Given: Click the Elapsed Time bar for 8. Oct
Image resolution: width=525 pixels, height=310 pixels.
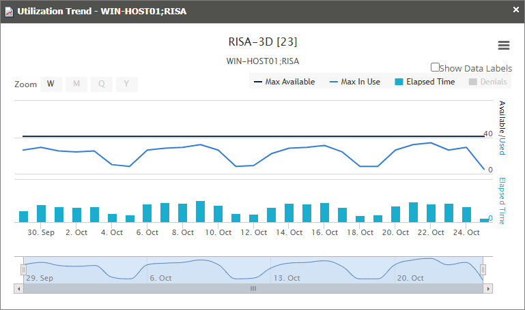Looking at the screenshot, I should [182, 213].
